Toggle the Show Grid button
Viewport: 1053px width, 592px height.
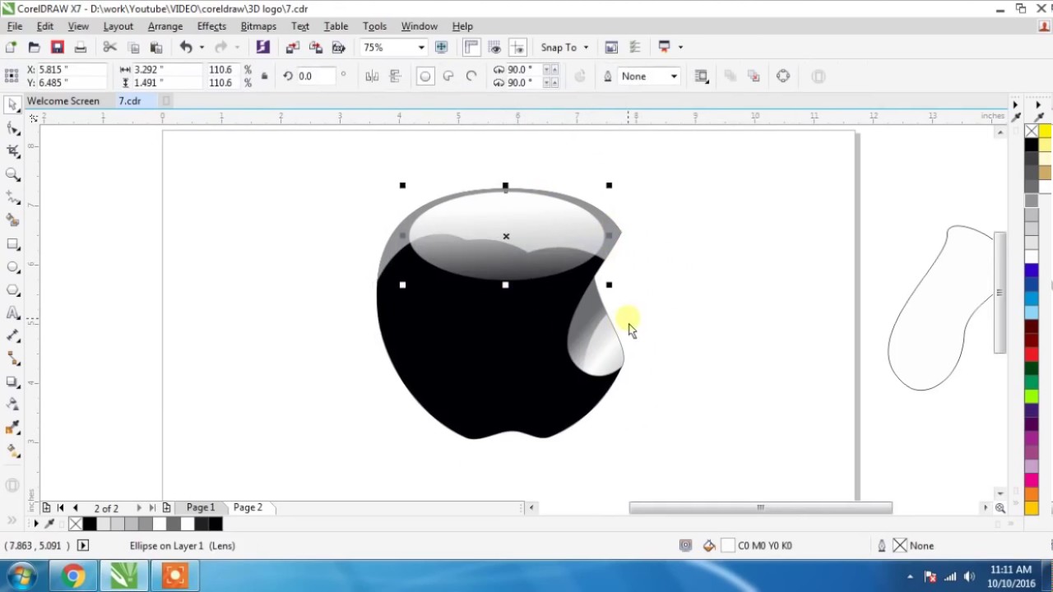point(494,48)
